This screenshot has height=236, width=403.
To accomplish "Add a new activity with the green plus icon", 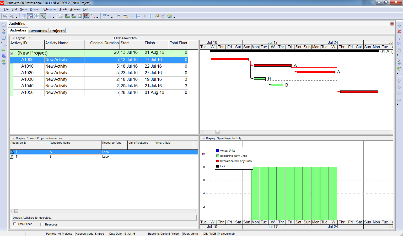I will (399, 25).
